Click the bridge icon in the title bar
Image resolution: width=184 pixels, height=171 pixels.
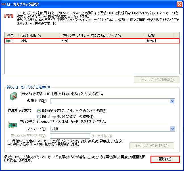pos(3,4)
